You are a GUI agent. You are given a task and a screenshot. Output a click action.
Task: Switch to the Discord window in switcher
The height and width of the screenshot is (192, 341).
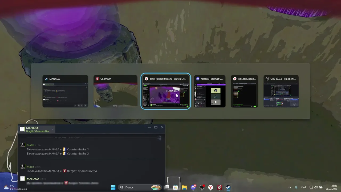pos(210,91)
